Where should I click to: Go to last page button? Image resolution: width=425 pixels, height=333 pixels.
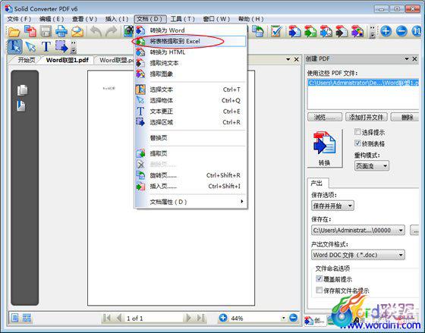(201, 318)
